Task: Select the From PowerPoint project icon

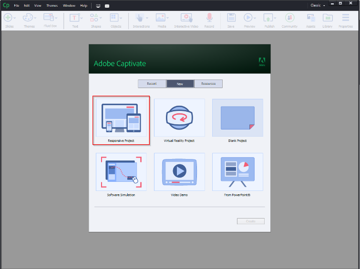Action: point(237,172)
